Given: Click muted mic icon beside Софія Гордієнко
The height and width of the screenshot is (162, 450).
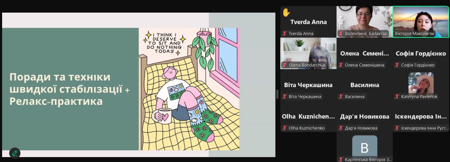Looking at the screenshot, I should (x=397, y=65).
